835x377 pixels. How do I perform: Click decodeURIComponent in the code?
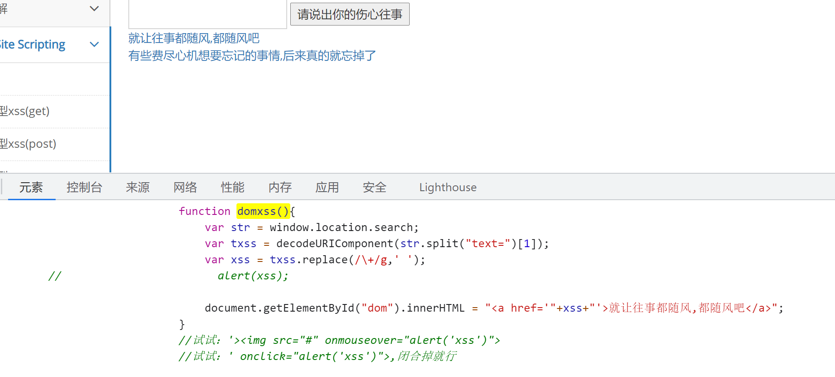pyautogui.click(x=335, y=244)
